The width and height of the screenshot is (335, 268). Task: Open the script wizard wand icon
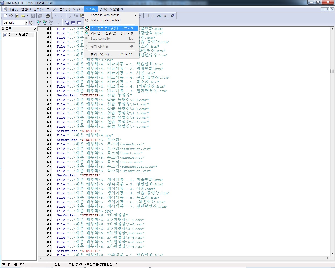coord(11,16)
